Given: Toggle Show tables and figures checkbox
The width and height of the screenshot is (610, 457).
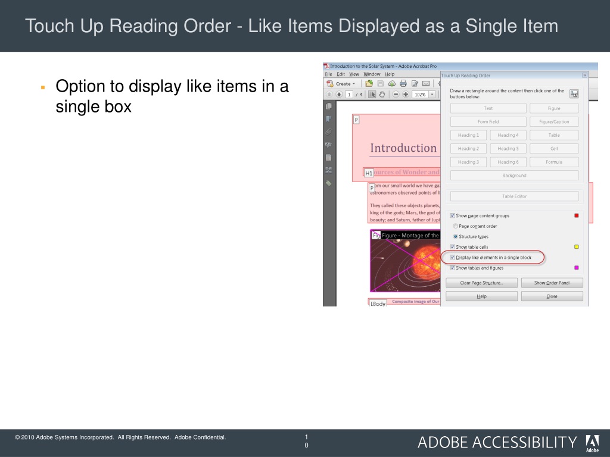Looking at the screenshot, I should coord(453,268).
